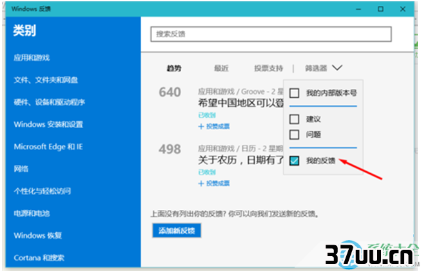This screenshot has height=271, width=421.
Task: Click the 640 vote count
Action: 170,92
